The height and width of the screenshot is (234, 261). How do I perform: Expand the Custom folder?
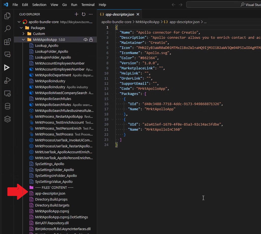point(23,34)
